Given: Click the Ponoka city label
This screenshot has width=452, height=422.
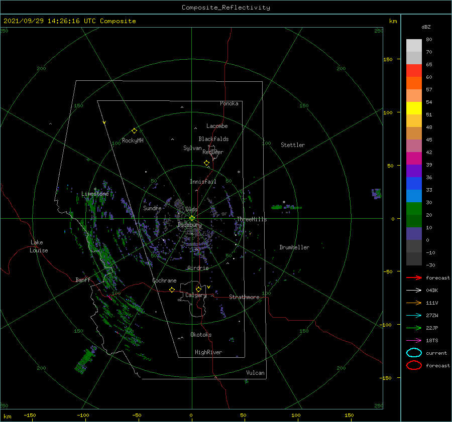Looking at the screenshot, I should 229,103.
